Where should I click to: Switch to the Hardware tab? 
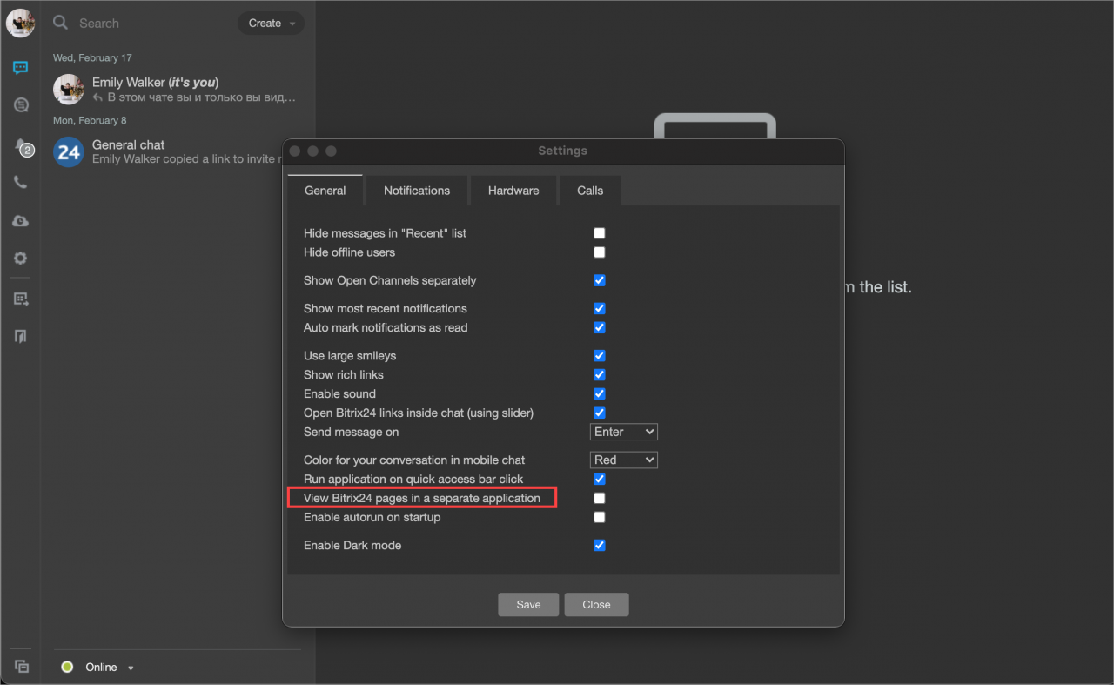[513, 190]
